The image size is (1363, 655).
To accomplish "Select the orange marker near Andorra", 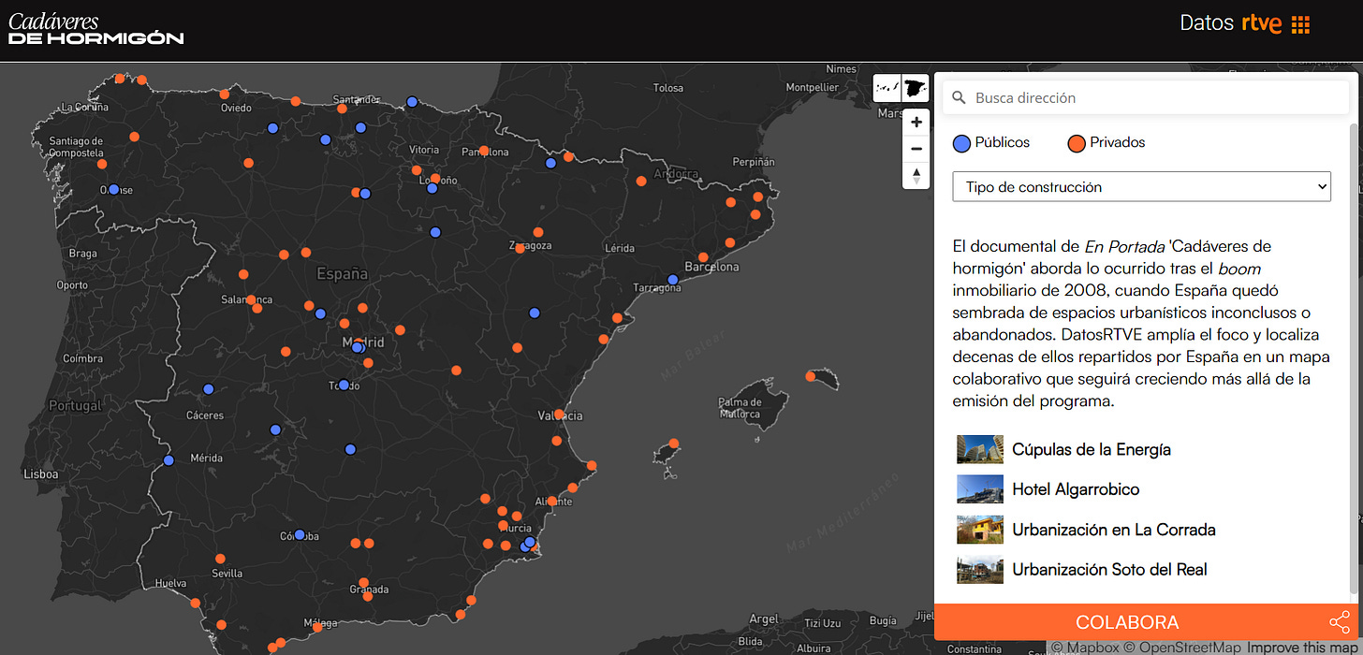I will pyautogui.click(x=641, y=181).
